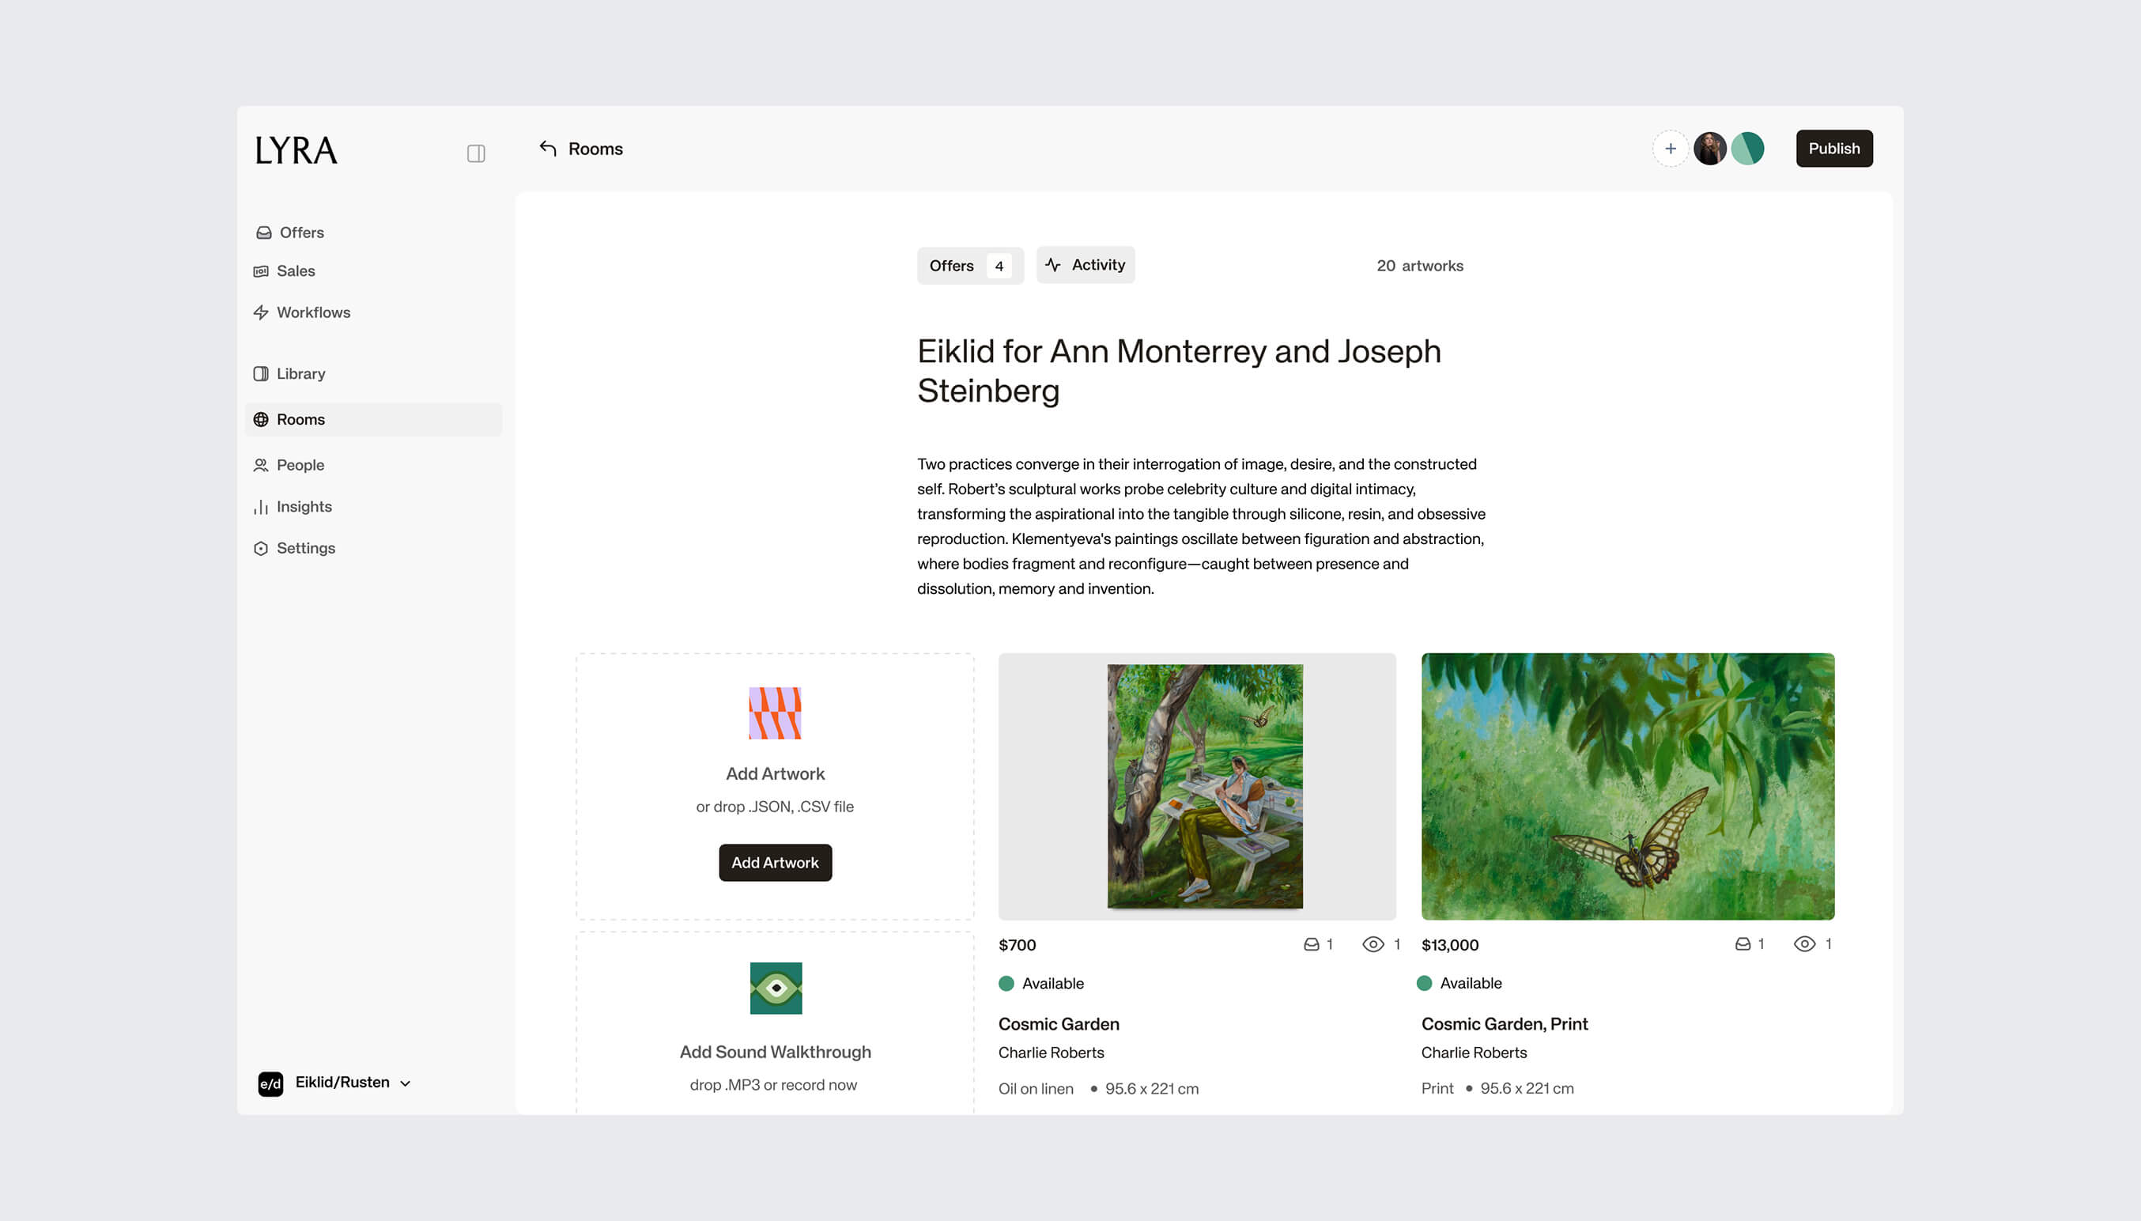Click the Rooms globe icon
Viewport: 2141px width, 1221px height.
pos(261,419)
